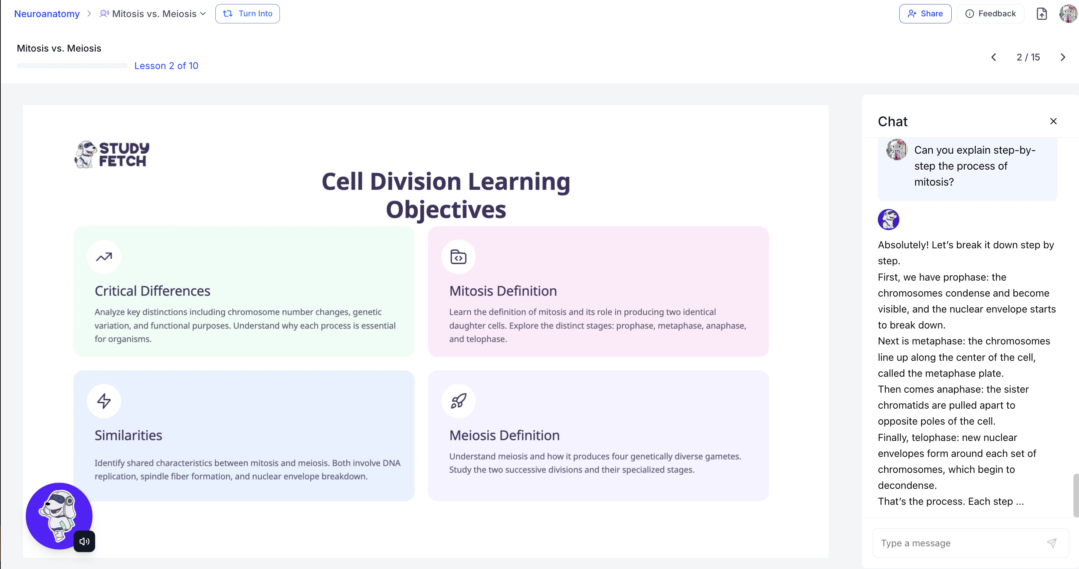The width and height of the screenshot is (1079, 569).
Task: Toggle the tutor audio speaker icon
Action: tap(84, 541)
